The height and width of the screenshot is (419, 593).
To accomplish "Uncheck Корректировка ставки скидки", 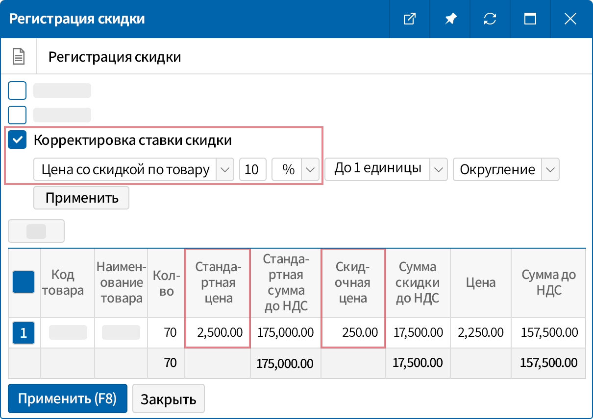I will coord(18,140).
